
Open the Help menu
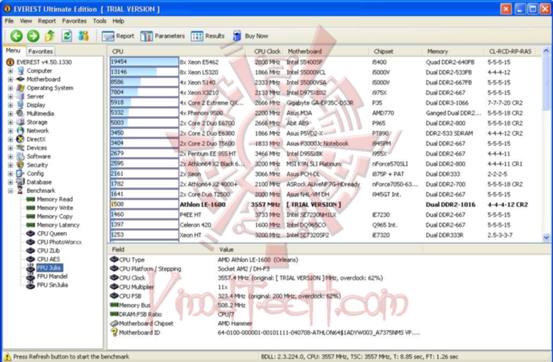pos(118,21)
